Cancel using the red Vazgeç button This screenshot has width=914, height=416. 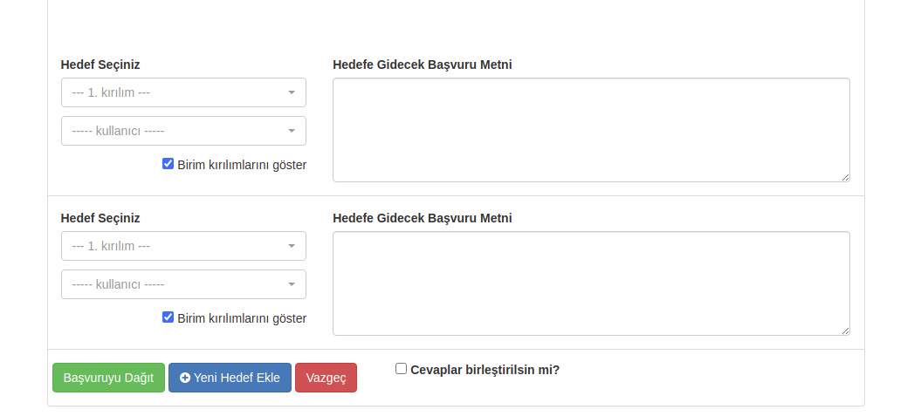(326, 378)
